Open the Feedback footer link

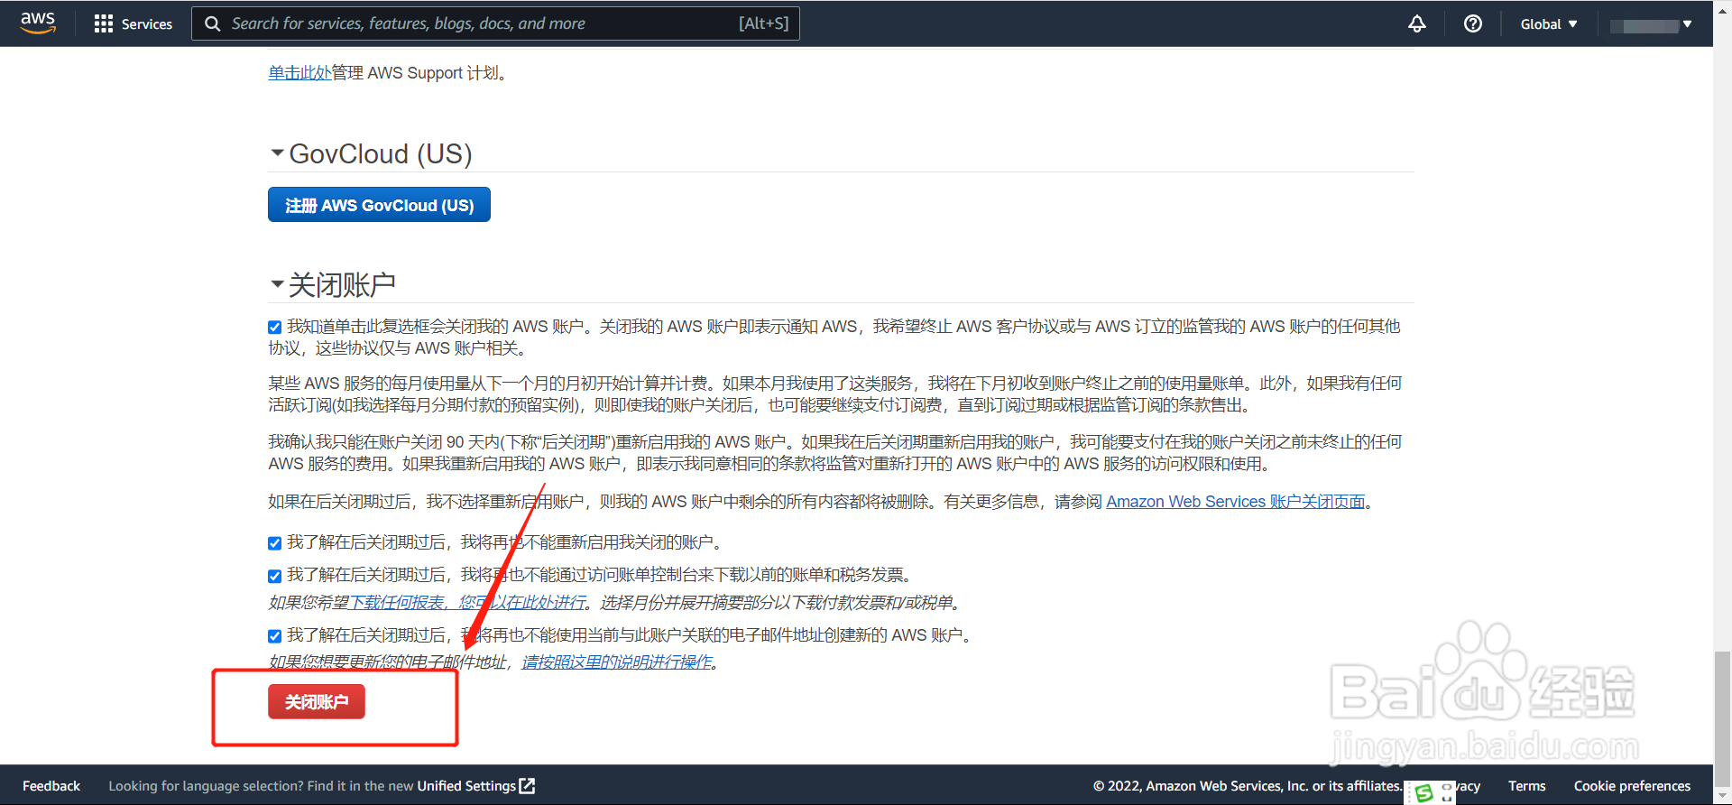tap(51, 786)
